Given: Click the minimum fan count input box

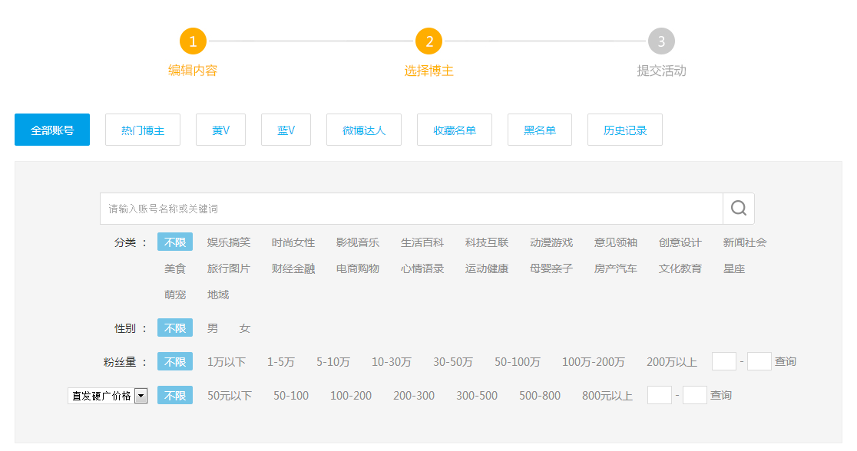Looking at the screenshot, I should [x=724, y=362].
